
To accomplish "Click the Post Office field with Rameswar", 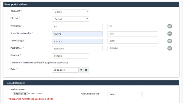I will coord(77,49).
